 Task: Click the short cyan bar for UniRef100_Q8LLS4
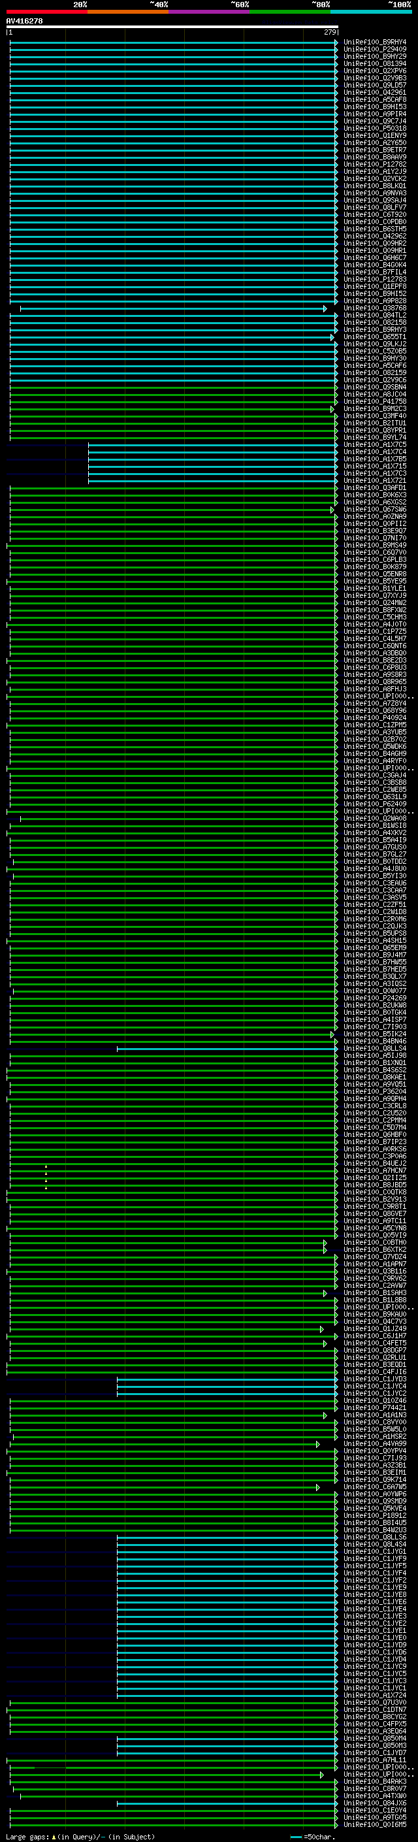coord(227,1048)
